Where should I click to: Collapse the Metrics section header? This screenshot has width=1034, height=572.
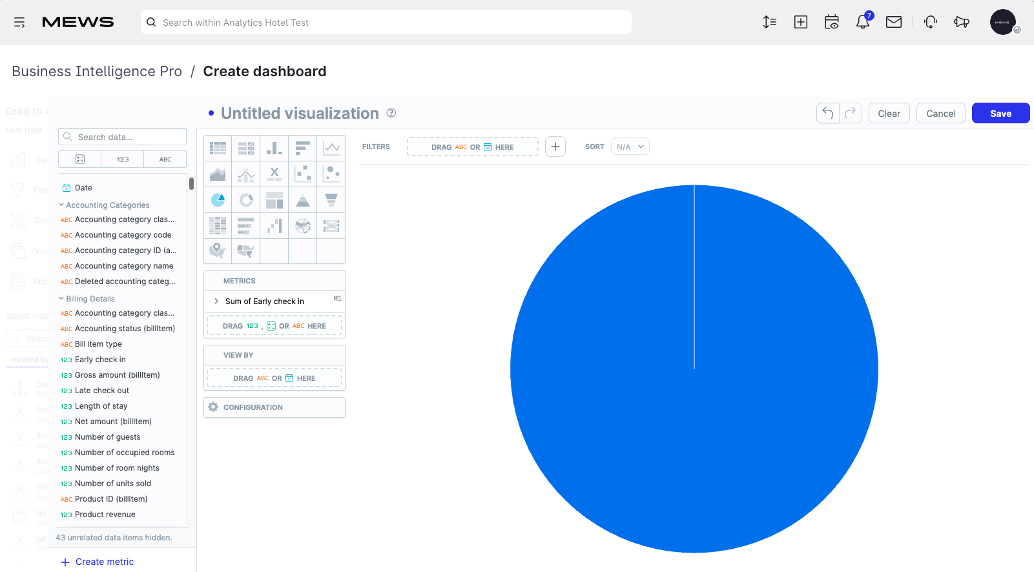tap(274, 281)
